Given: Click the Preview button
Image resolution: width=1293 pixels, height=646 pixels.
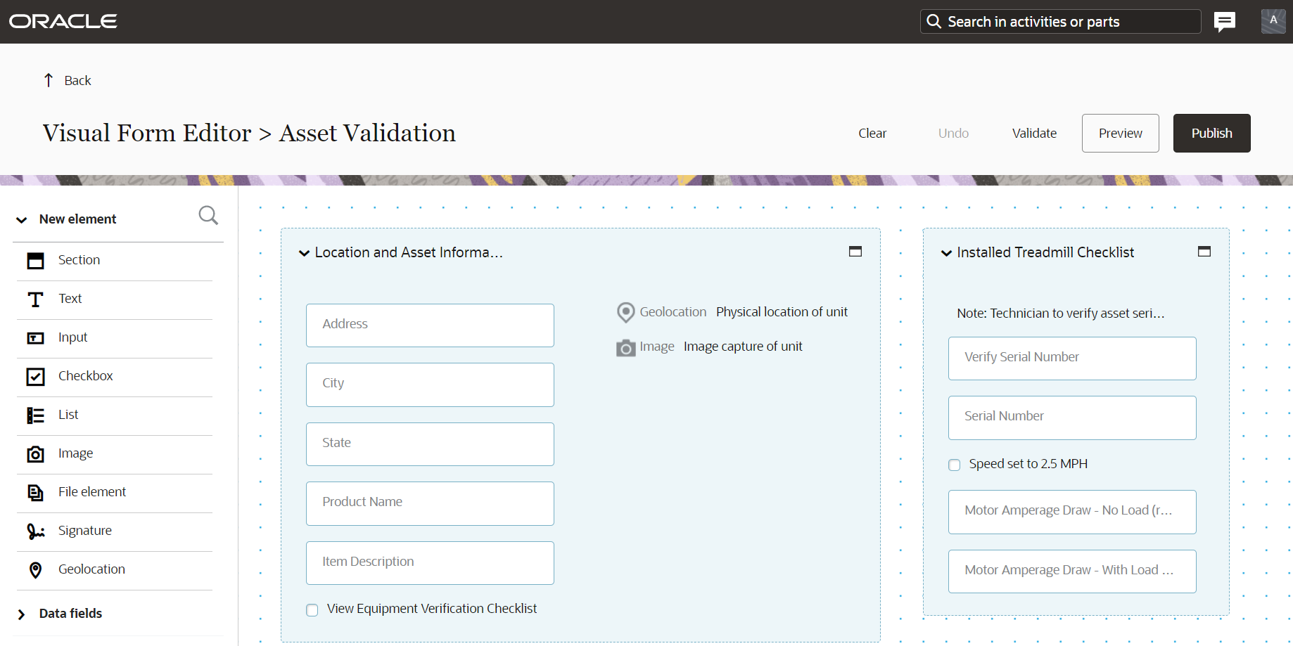Looking at the screenshot, I should tap(1120, 134).
